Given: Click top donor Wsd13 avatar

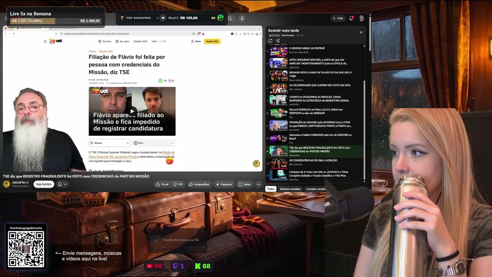Looking at the screenshot, I should click(163, 18).
